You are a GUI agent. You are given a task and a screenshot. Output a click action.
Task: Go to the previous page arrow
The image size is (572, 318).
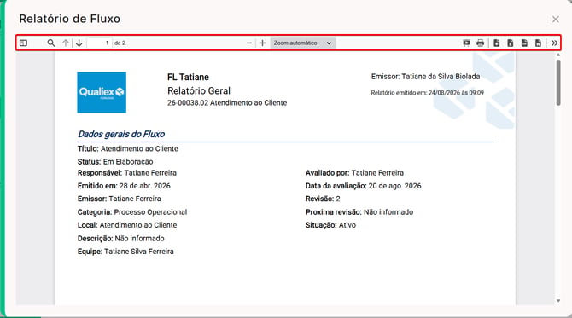[65, 43]
